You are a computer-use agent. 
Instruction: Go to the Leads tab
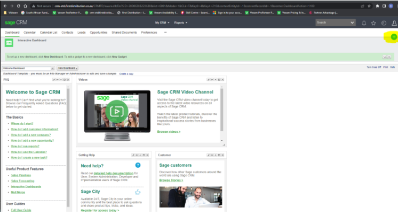click(x=82, y=33)
